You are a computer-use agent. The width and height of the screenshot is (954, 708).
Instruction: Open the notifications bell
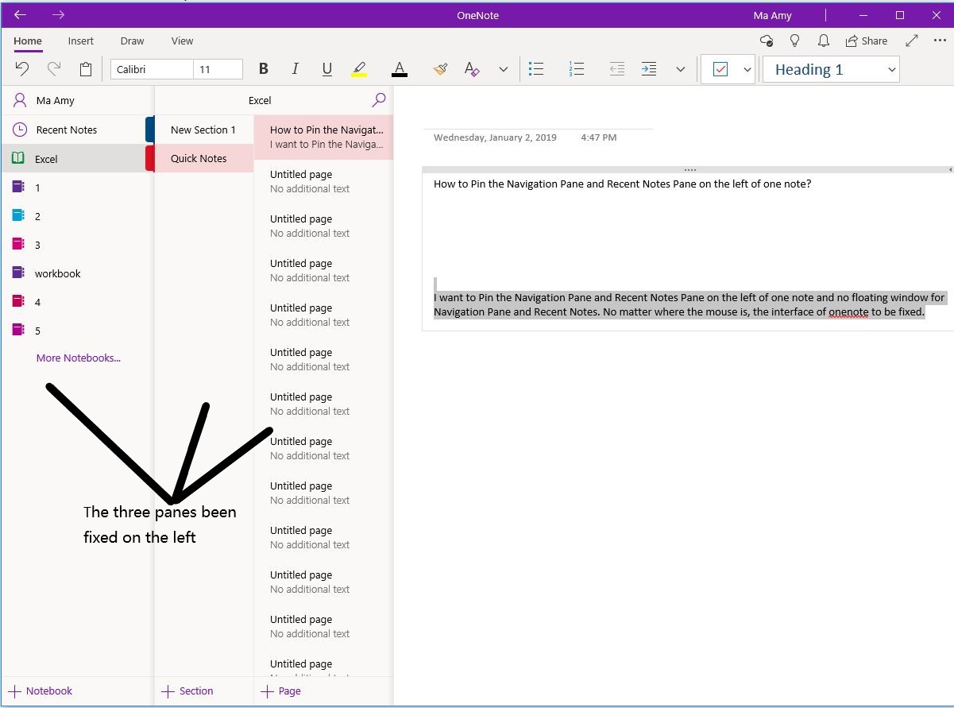point(824,41)
